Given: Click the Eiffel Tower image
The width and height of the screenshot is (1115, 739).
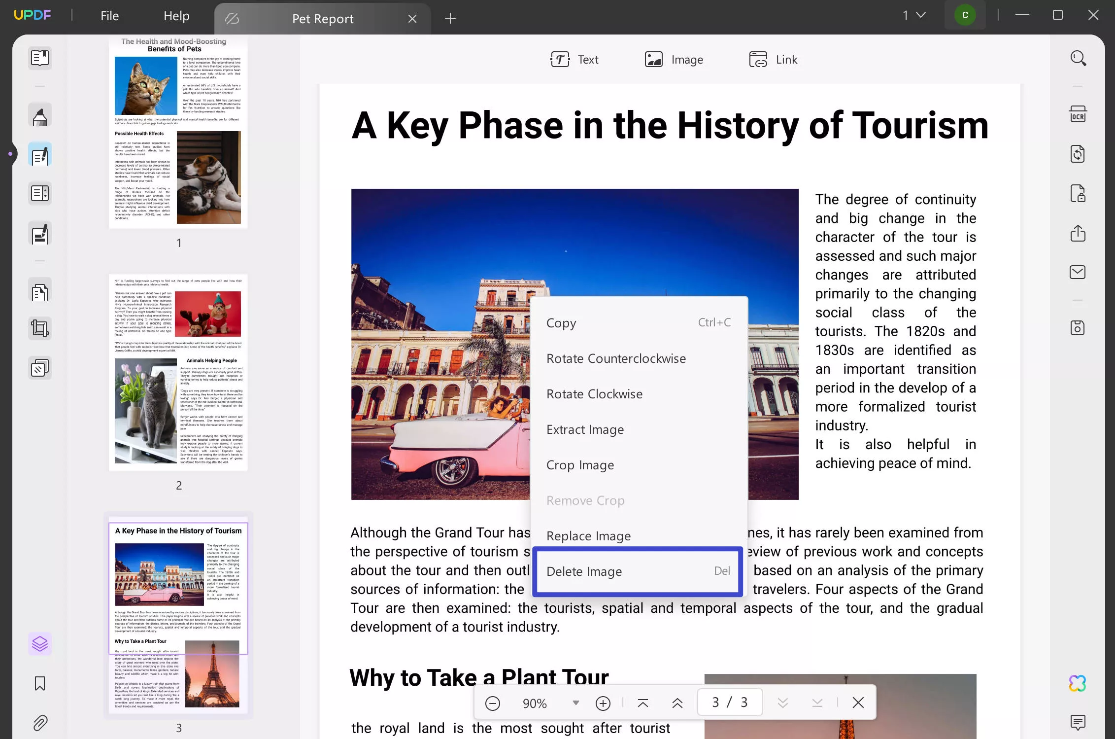Looking at the screenshot, I should click(841, 706).
